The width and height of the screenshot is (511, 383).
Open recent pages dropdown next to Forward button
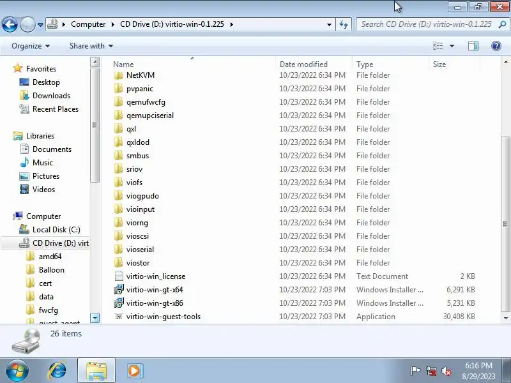coord(40,24)
